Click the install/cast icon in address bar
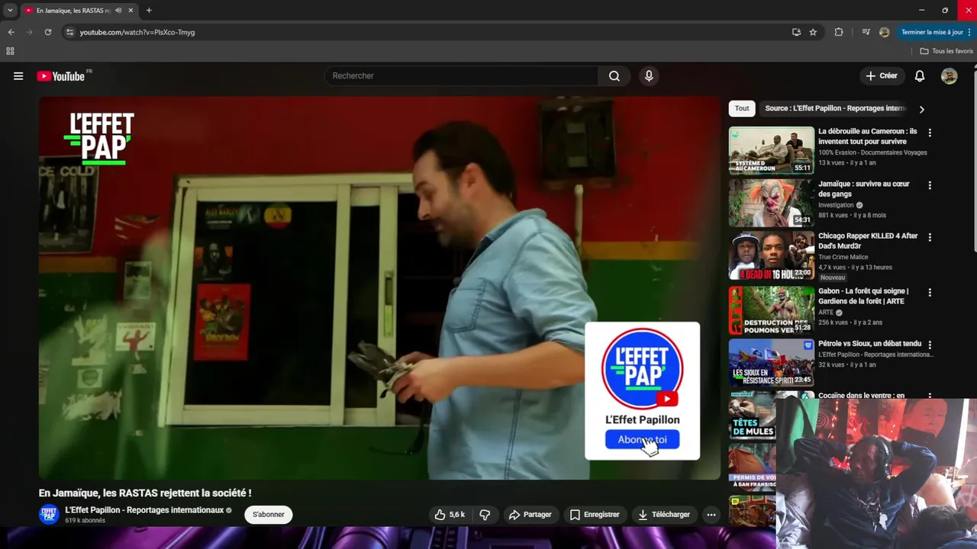Viewport: 977px width, 549px height. coord(796,32)
